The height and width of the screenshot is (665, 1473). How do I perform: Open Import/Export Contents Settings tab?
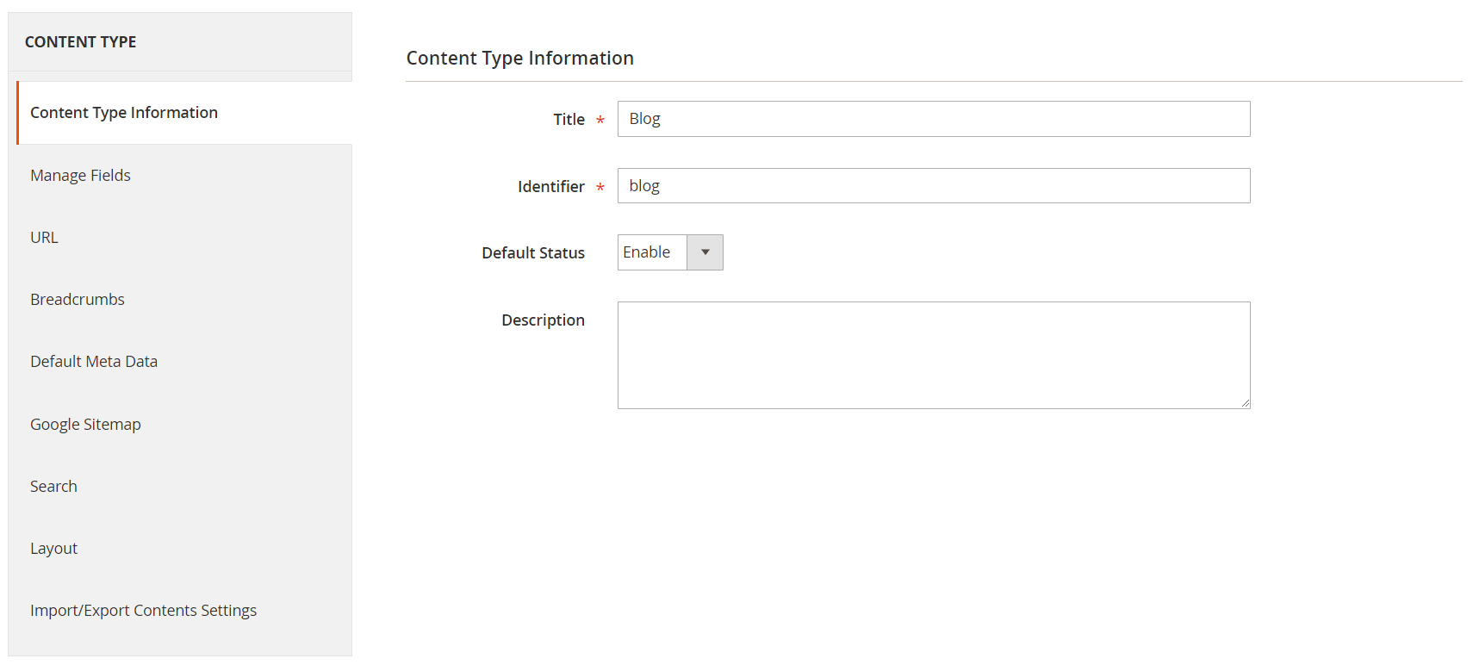(x=143, y=611)
